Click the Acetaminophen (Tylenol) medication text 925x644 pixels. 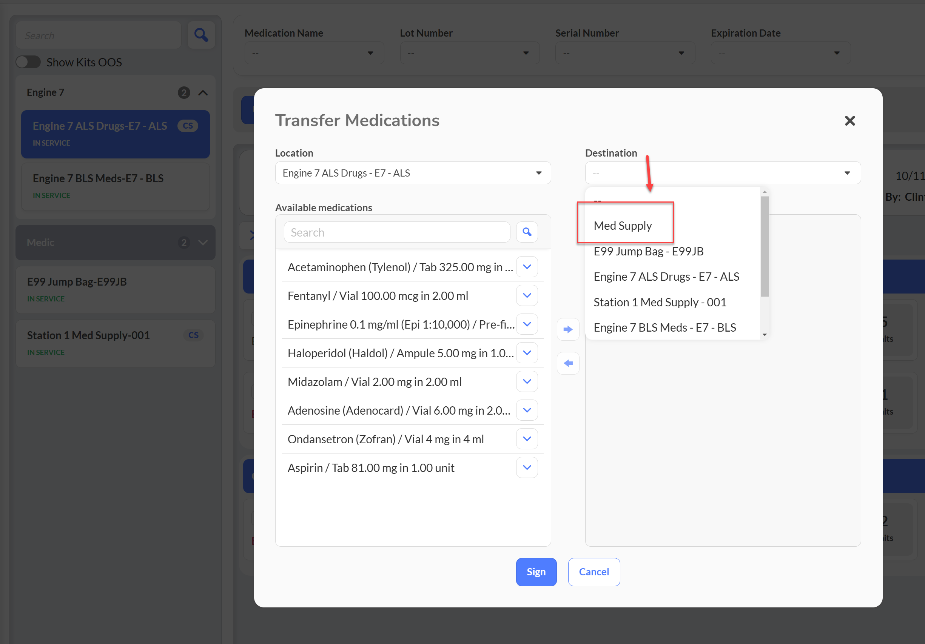[400, 267]
